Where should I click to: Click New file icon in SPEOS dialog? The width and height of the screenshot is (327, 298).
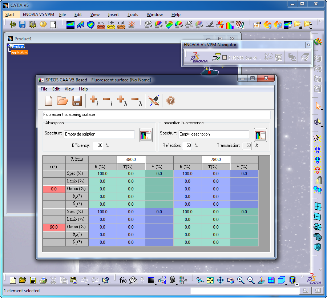49,101
